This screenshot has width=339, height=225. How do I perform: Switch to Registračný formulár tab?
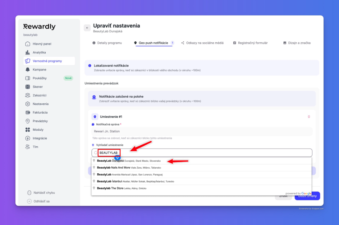click(x=251, y=43)
